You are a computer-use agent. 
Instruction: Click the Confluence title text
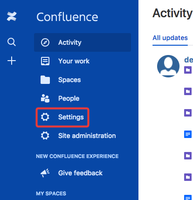pos(67,17)
